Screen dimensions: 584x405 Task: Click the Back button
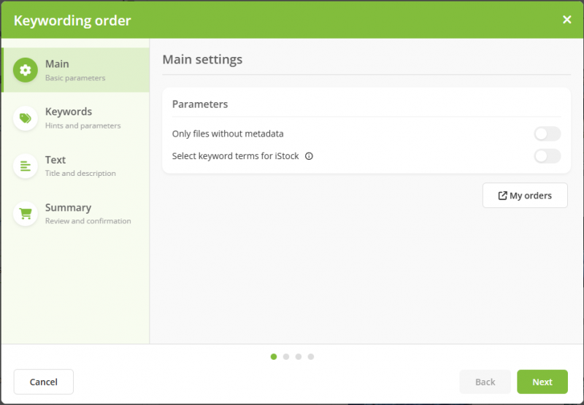pos(485,382)
